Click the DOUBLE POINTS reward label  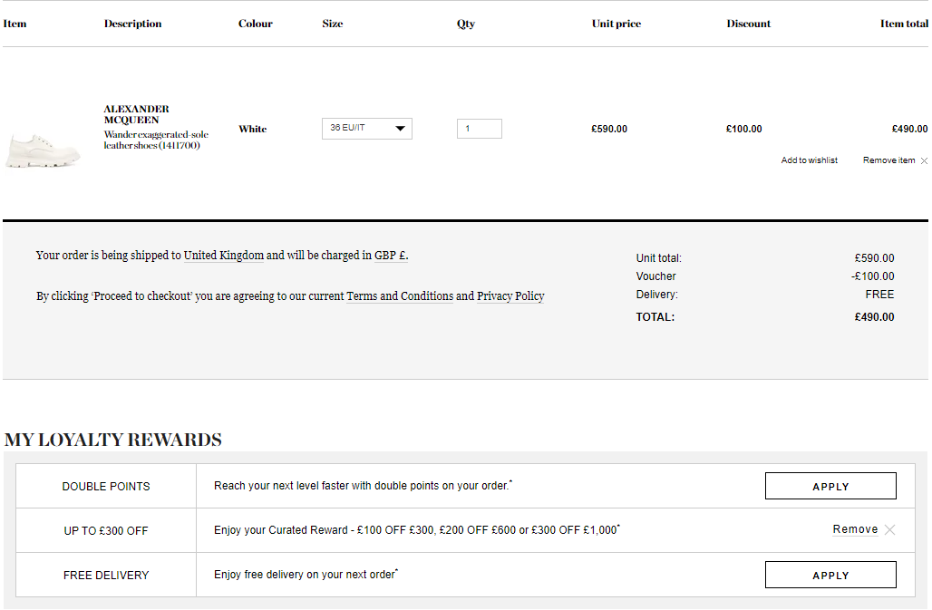(x=106, y=487)
